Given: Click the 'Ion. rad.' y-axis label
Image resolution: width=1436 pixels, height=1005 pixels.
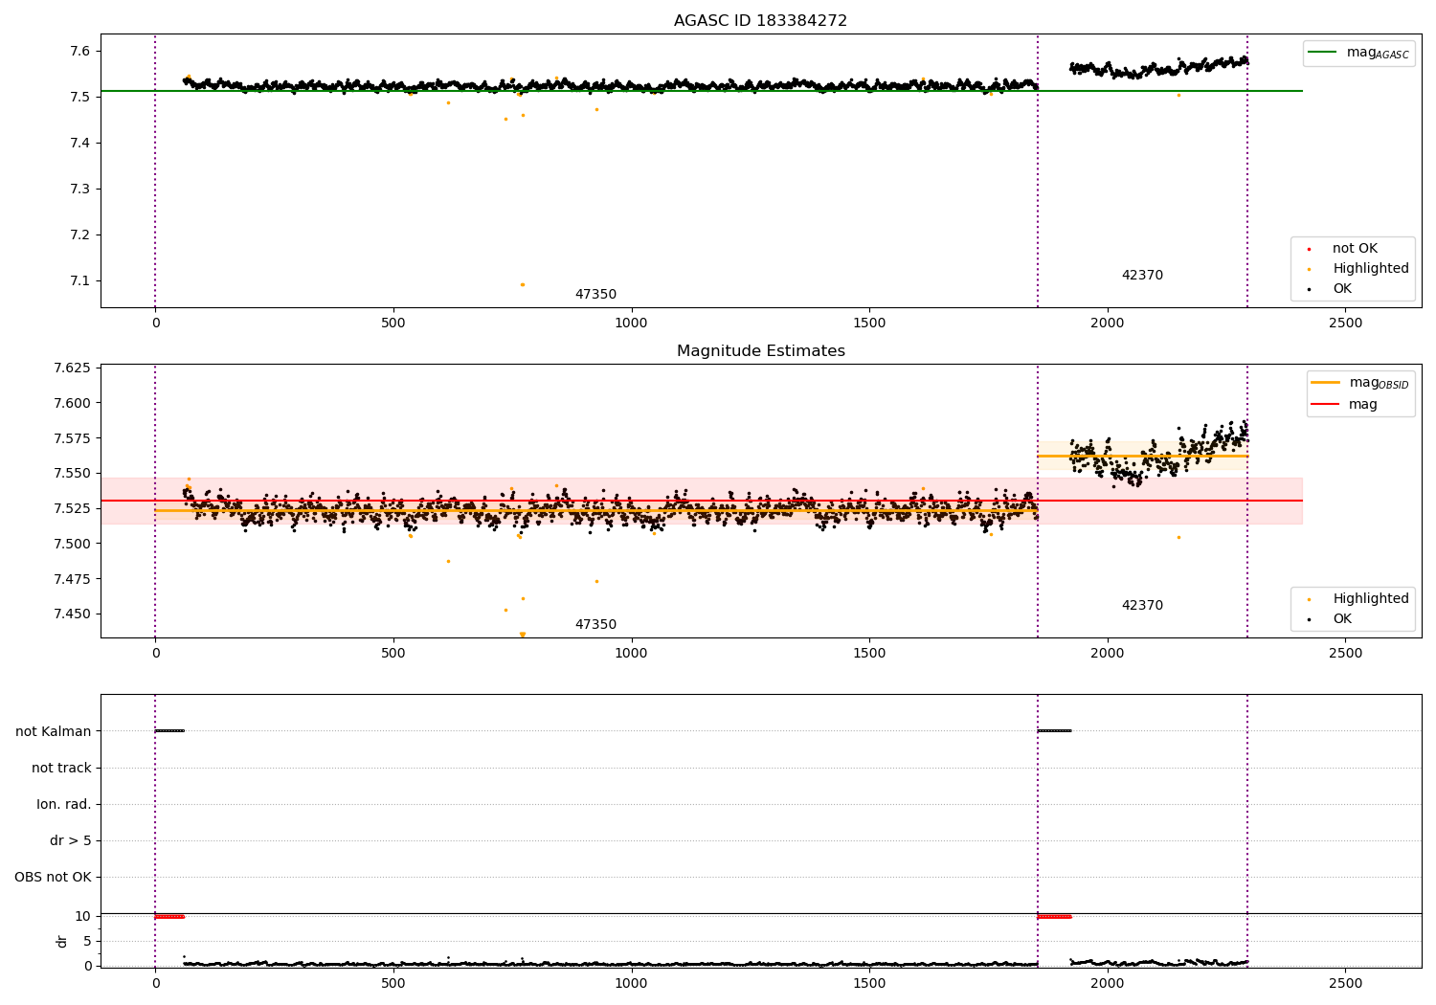Looking at the screenshot, I should (x=64, y=804).
